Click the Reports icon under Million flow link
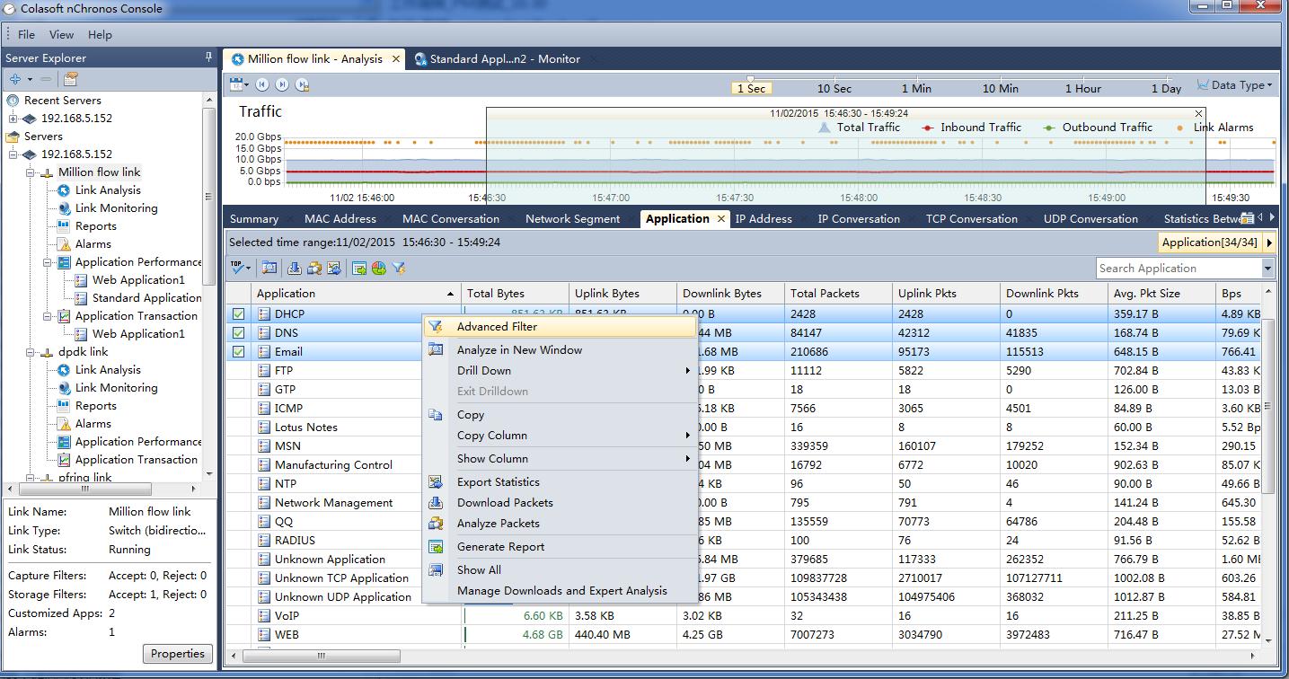The width and height of the screenshot is (1289, 679). click(64, 226)
